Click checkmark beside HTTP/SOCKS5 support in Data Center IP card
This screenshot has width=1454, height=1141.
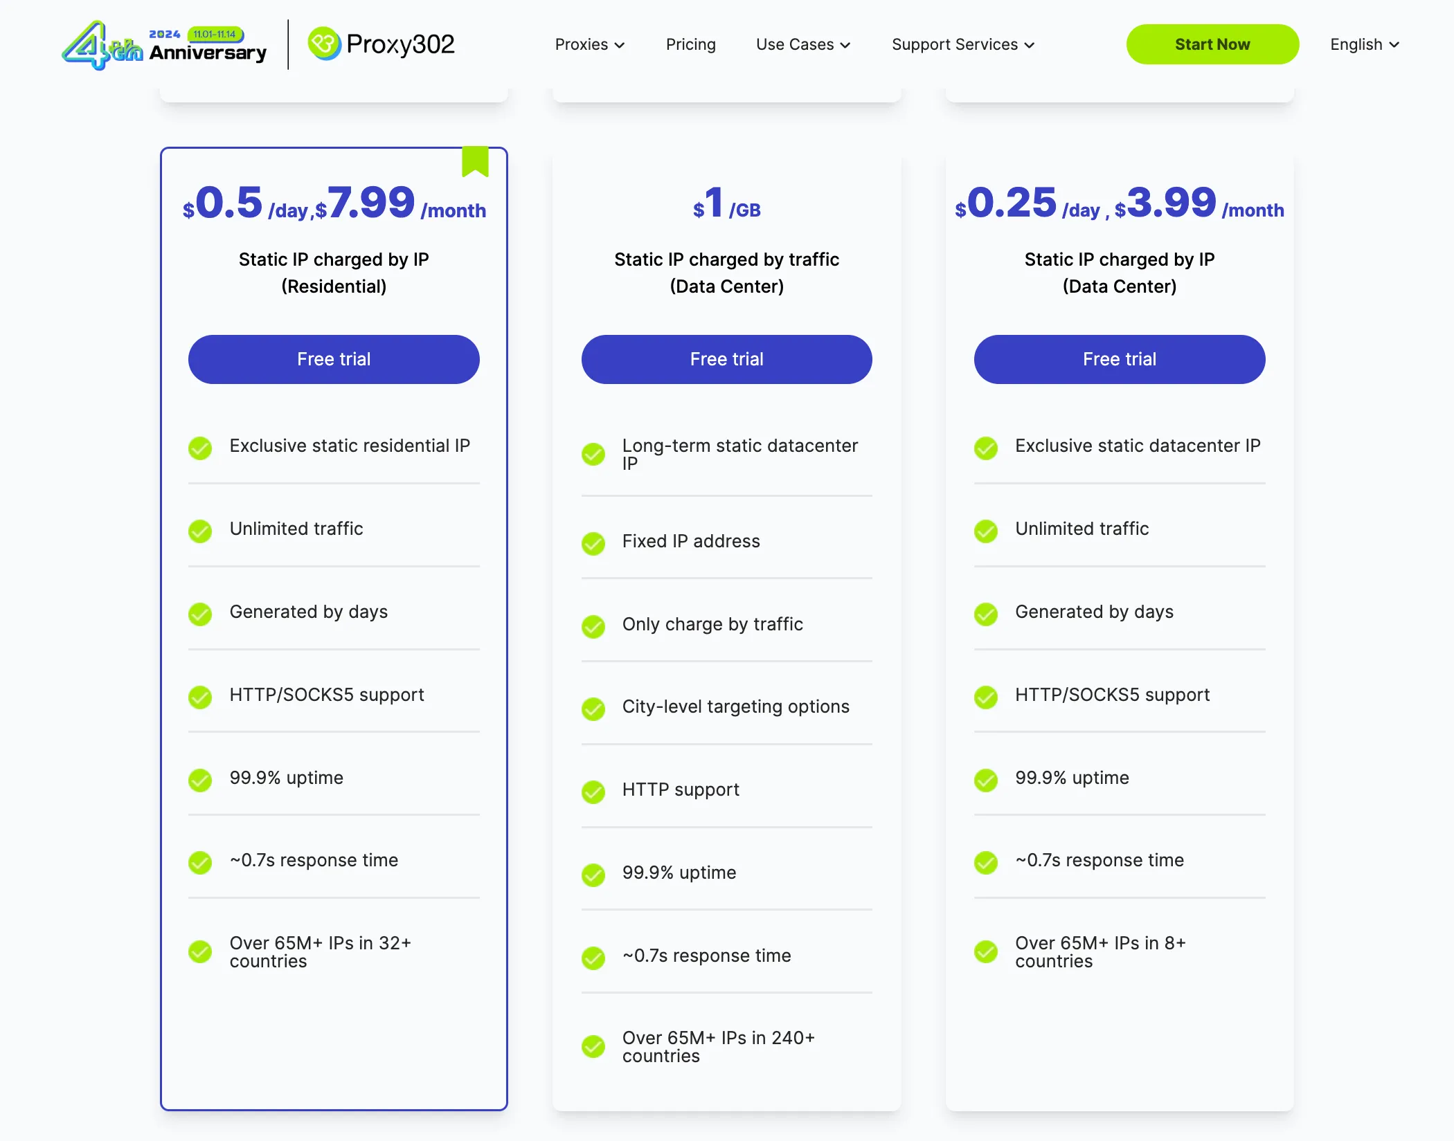coord(986,697)
